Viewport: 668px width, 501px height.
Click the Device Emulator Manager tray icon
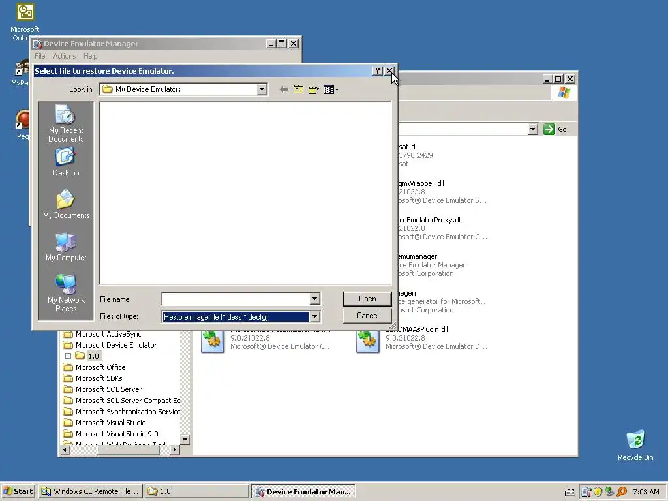586,492
